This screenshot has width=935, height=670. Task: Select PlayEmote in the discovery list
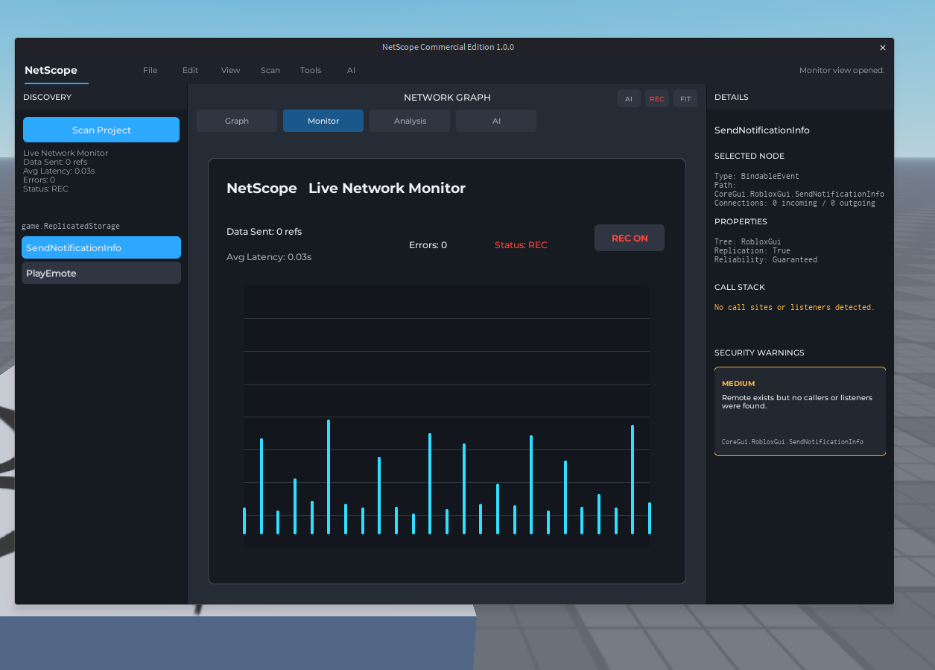[101, 273]
